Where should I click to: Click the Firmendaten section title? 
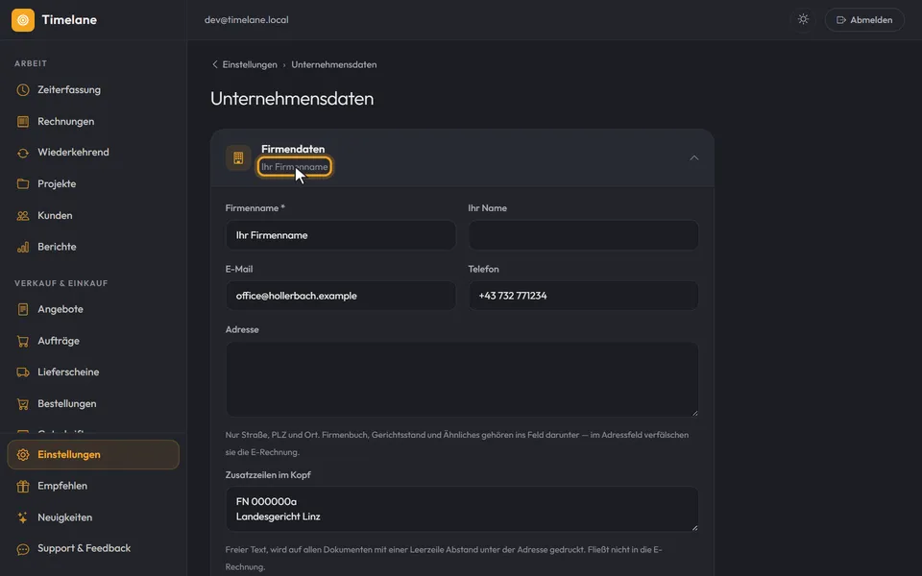293,150
